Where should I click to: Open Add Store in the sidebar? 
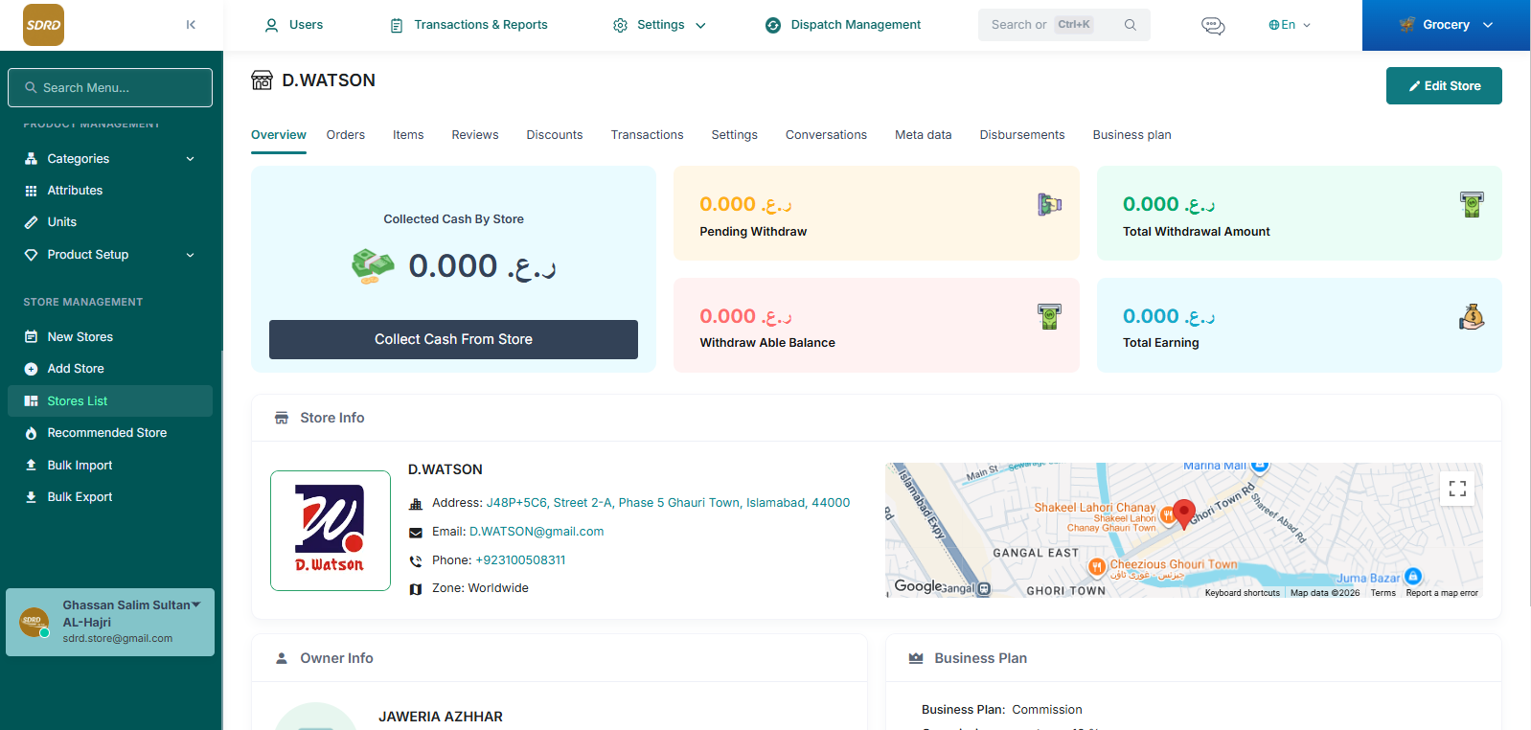pos(110,369)
